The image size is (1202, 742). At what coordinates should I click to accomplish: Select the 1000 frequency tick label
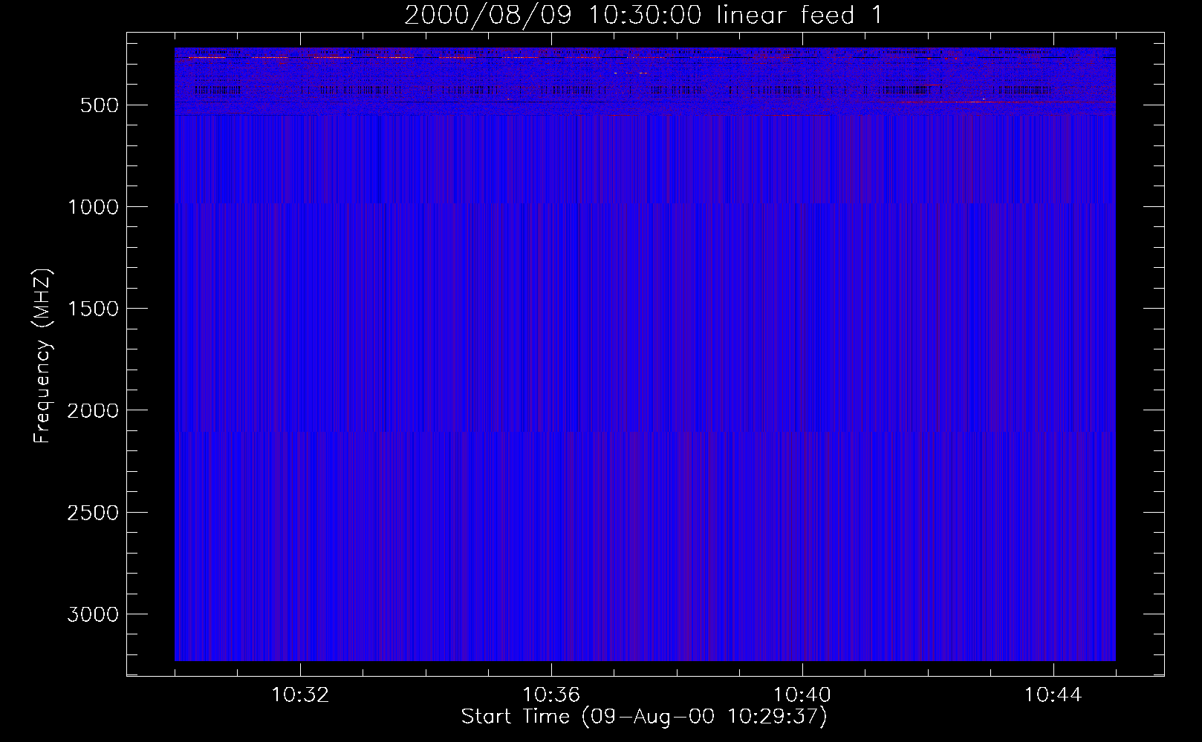pyautogui.click(x=93, y=207)
